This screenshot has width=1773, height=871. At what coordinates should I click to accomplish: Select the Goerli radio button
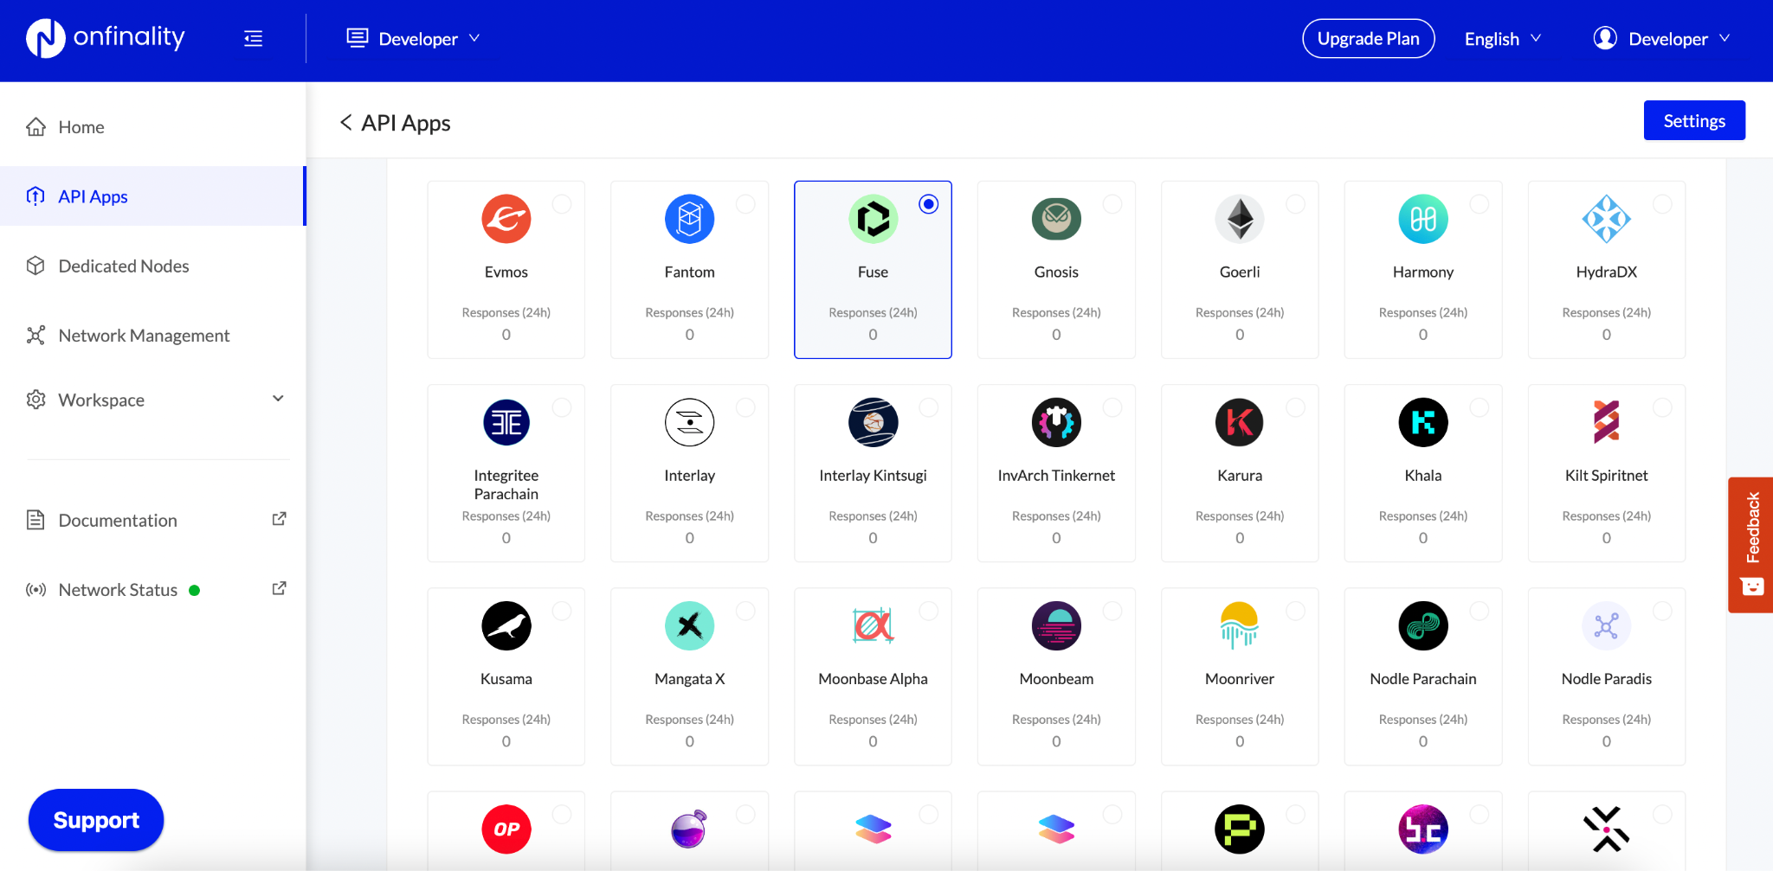(1296, 204)
